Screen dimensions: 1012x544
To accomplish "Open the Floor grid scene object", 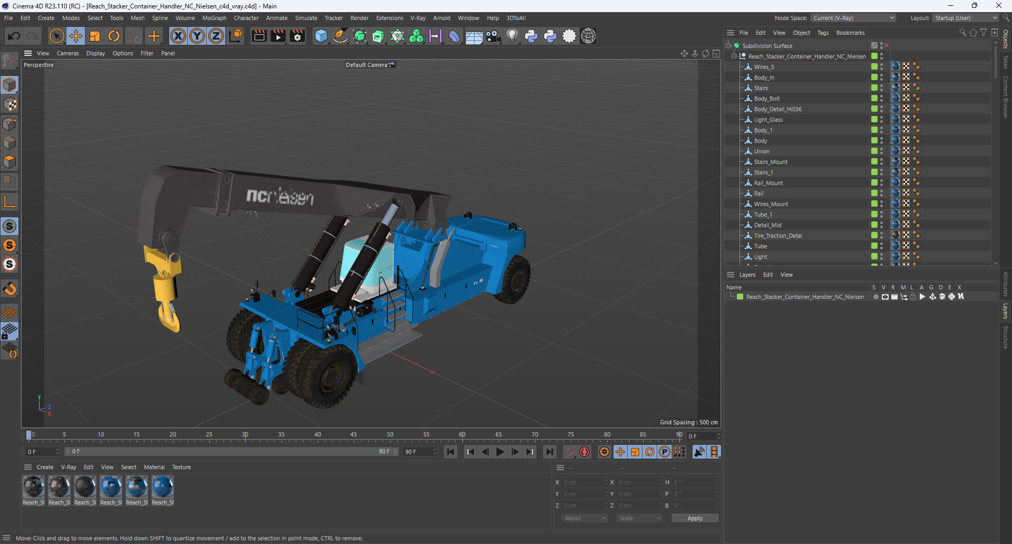I will [474, 36].
